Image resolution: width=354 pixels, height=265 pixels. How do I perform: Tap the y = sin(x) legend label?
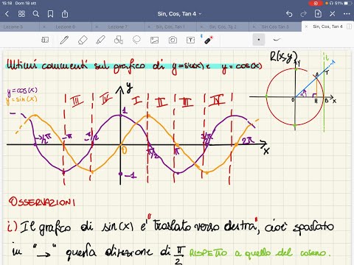(x=21, y=99)
